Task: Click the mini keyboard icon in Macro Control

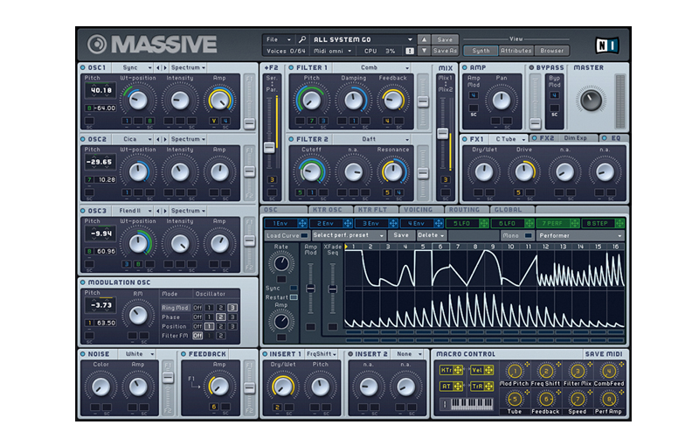Action: click(472, 404)
